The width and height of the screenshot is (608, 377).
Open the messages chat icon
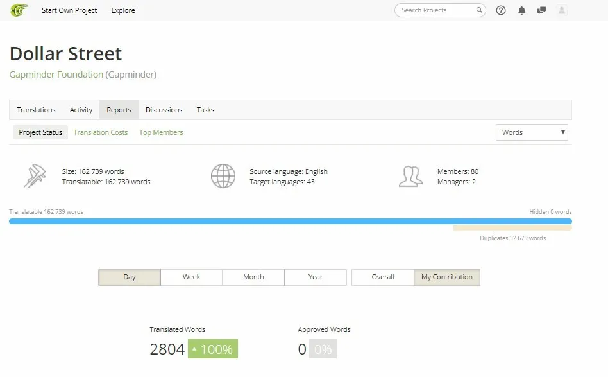[541, 10]
